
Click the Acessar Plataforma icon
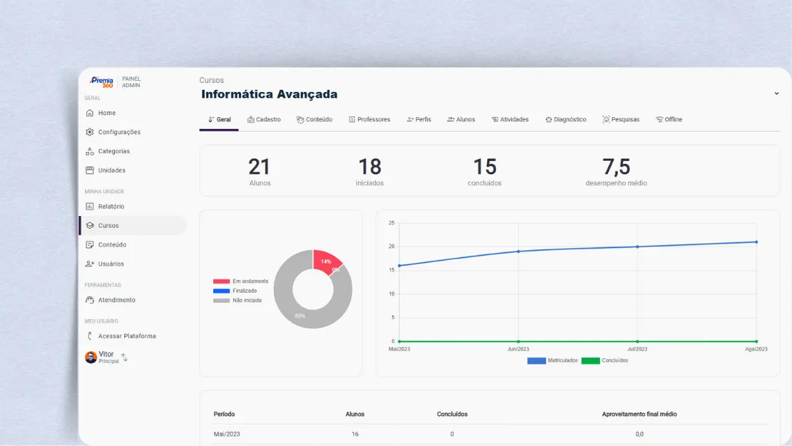(90, 336)
